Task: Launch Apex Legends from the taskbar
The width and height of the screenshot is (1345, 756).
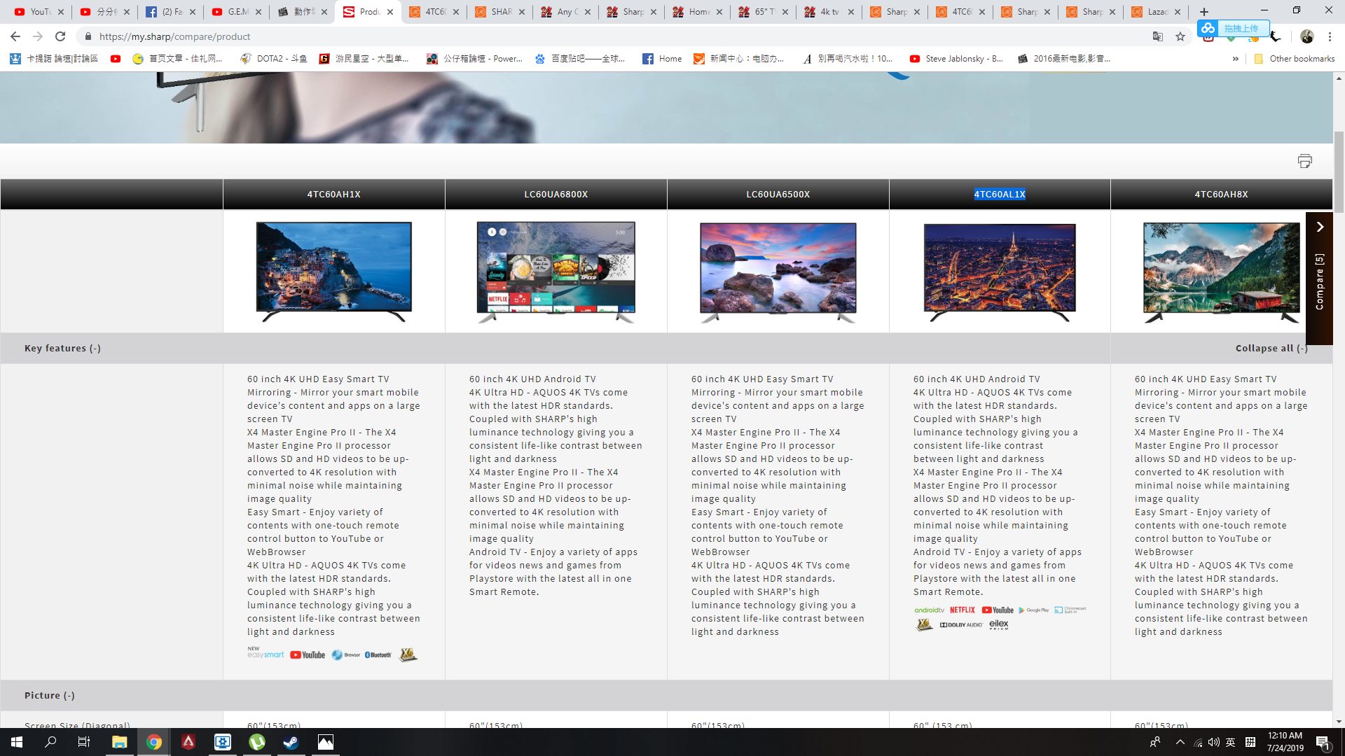Action: coord(188,742)
